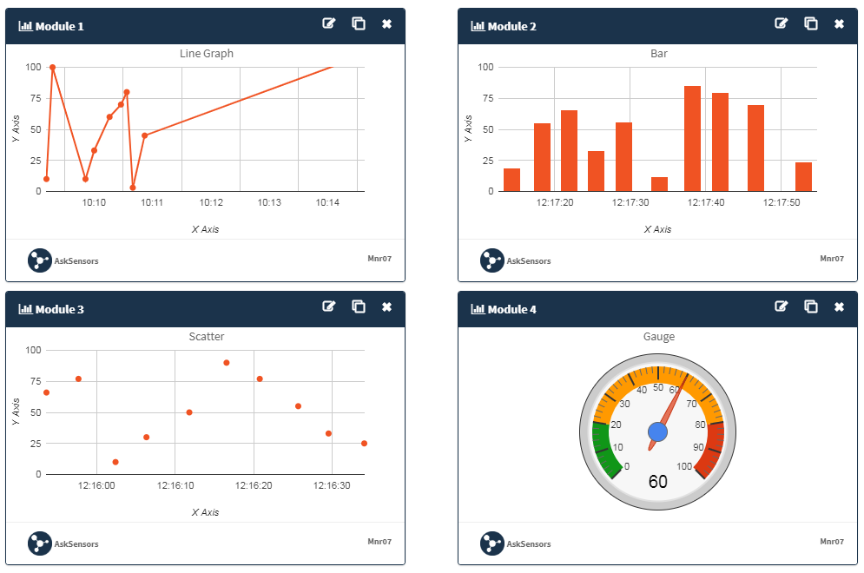Duplicate the Module 2 bar chart widget
This screenshot has width=864, height=573.
tap(811, 23)
